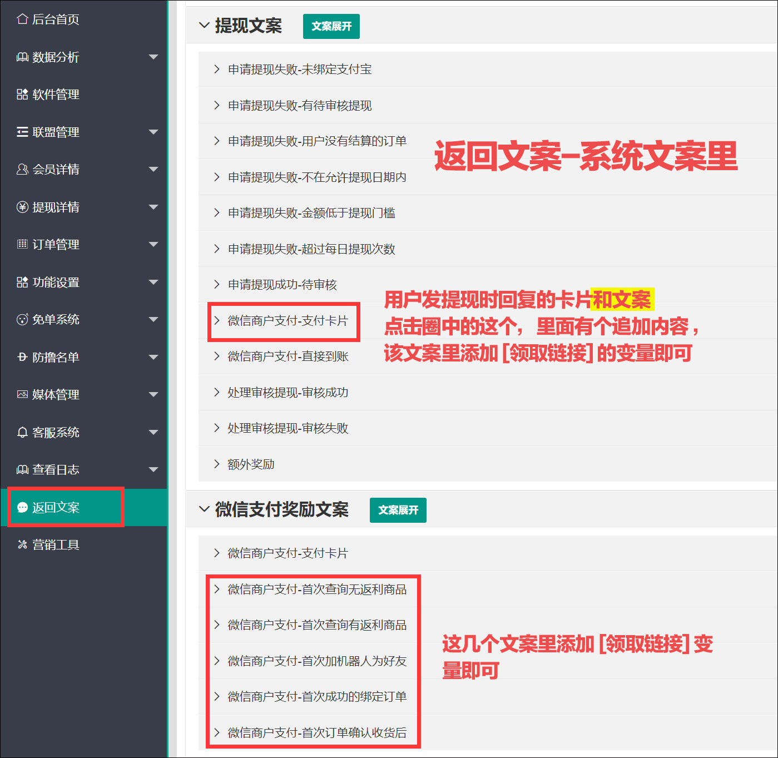The height and width of the screenshot is (758, 778).
Task: Expand 申请提现失败-有待审核提现 row
Action: pyautogui.click(x=488, y=106)
